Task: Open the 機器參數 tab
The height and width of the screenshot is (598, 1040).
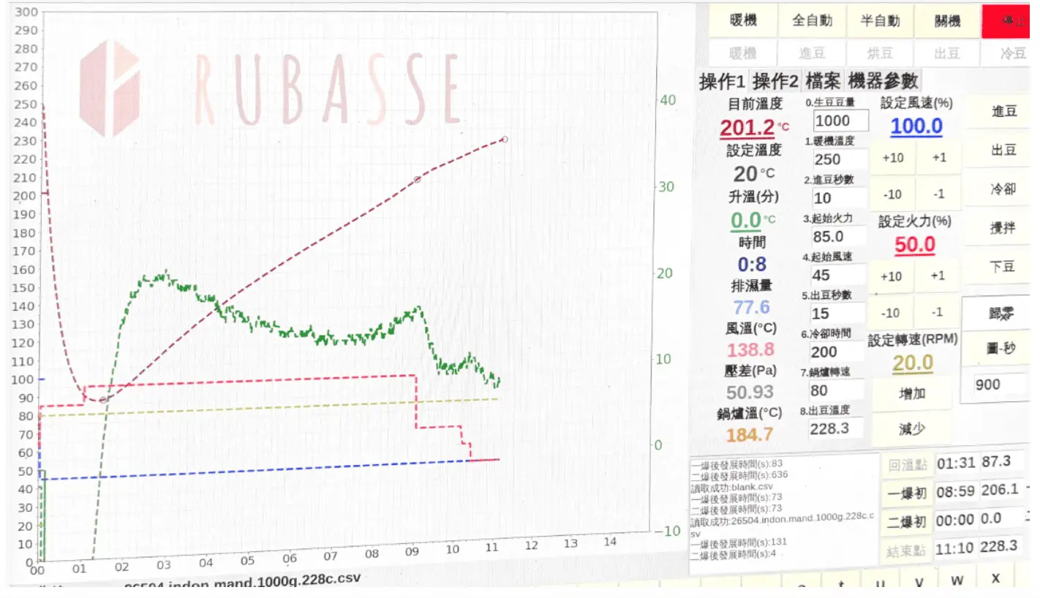Action: tap(883, 80)
